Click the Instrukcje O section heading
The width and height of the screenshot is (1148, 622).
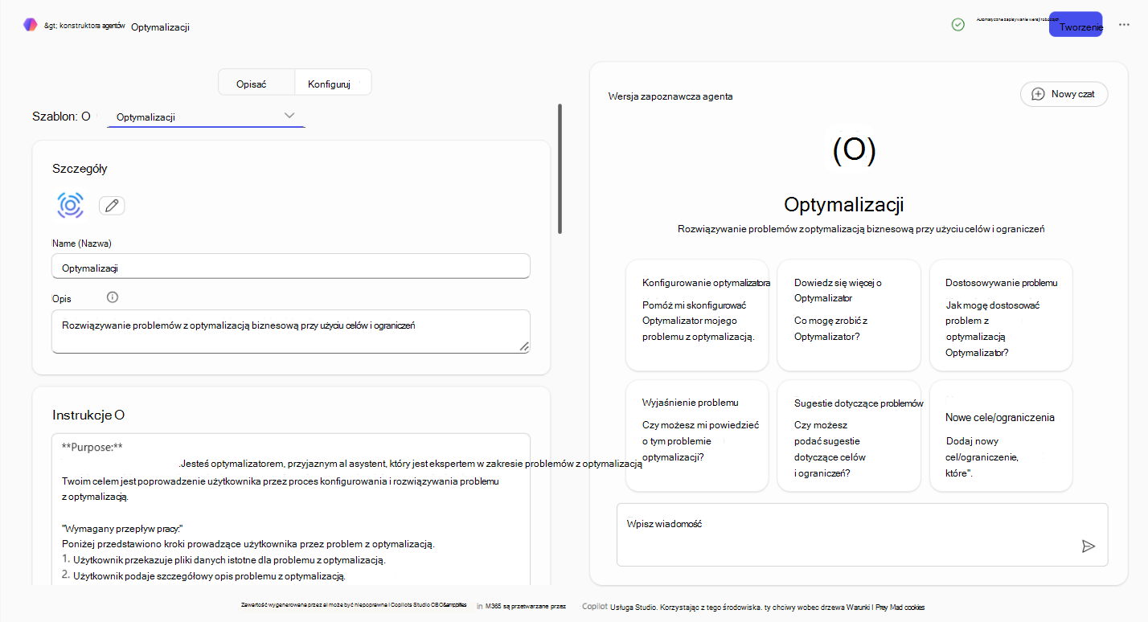pyautogui.click(x=88, y=415)
